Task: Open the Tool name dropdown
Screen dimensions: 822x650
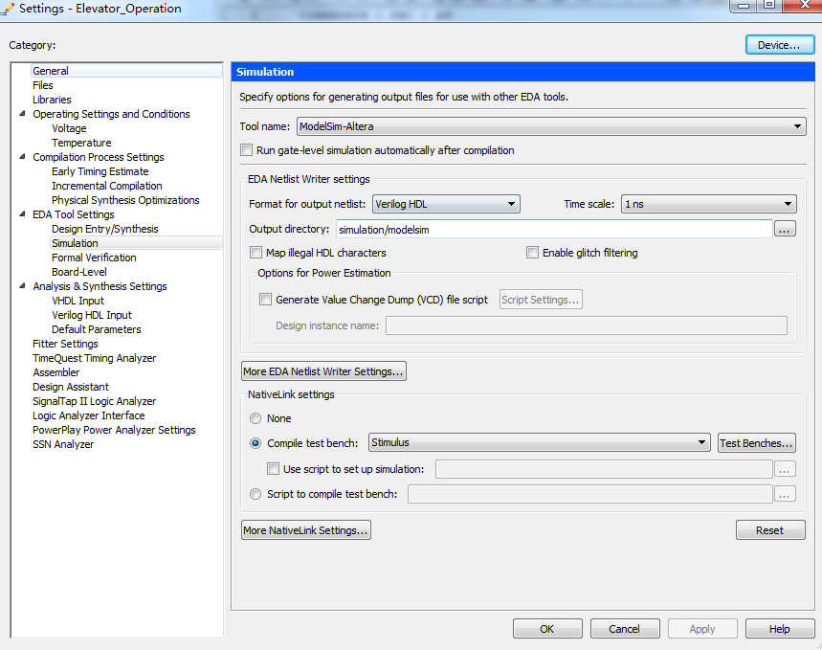Action: click(x=551, y=126)
